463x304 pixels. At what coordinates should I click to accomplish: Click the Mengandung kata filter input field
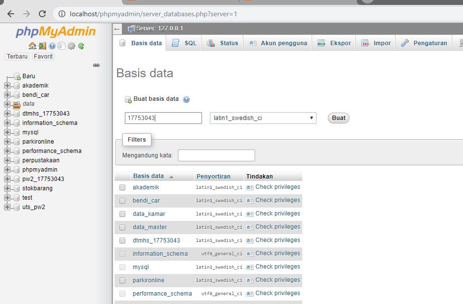click(216, 155)
